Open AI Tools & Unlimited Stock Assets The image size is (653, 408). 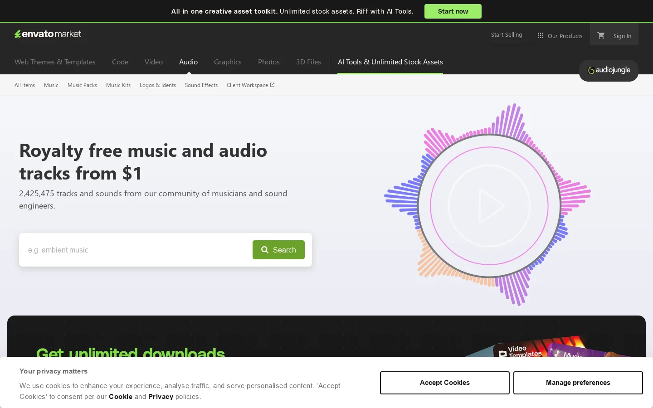click(x=390, y=62)
